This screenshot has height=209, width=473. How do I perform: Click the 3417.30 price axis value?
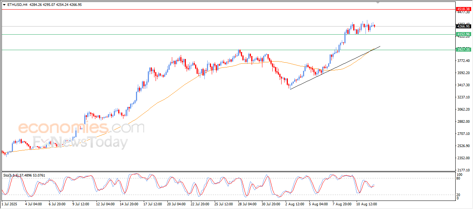463,85
